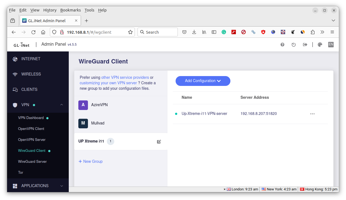Open the help question mark icon
The height and width of the screenshot is (200, 346).
pyautogui.click(x=282, y=45)
